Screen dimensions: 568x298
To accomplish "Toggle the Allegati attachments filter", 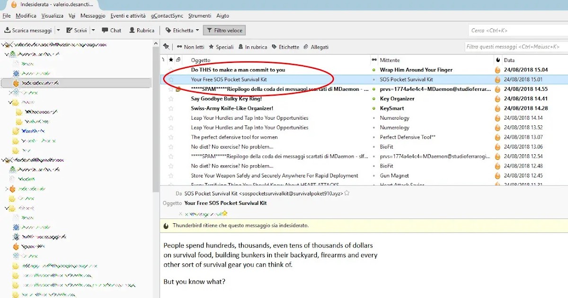I will point(316,47).
